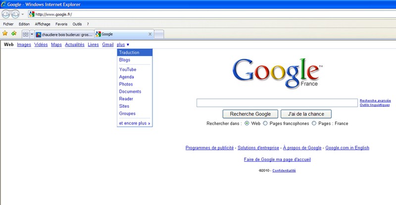Open the Favorites Center star icon
Screen dimensions: 396x205
point(5,33)
